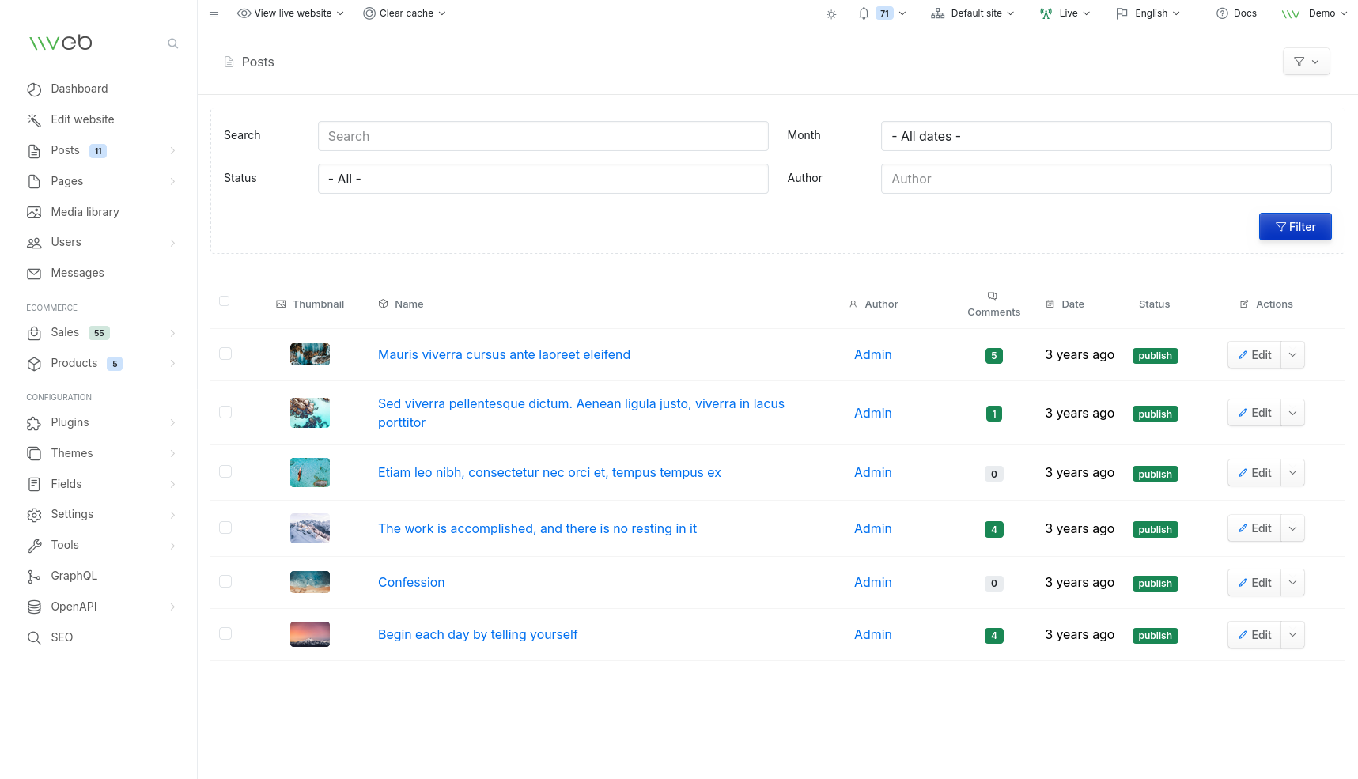Open notifications bell icon
Viewport: 1358px width, 779px height.
[864, 13]
